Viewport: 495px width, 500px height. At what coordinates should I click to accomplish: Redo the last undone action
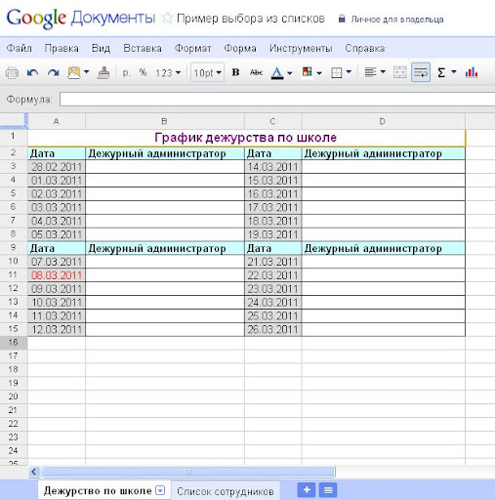(x=53, y=72)
